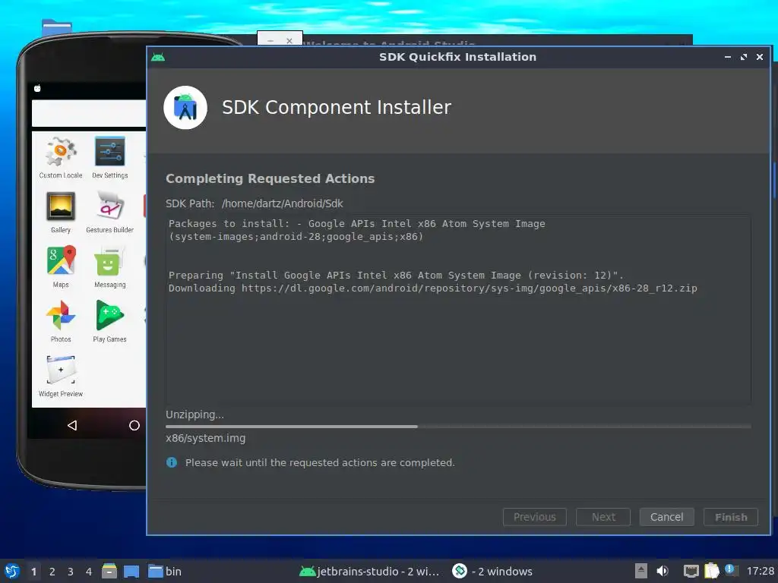Tap the emulator Home navigation button

click(134, 425)
